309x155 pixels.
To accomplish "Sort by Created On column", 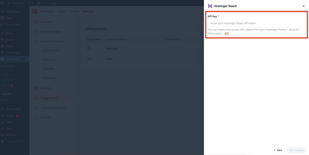I will click(181, 39).
